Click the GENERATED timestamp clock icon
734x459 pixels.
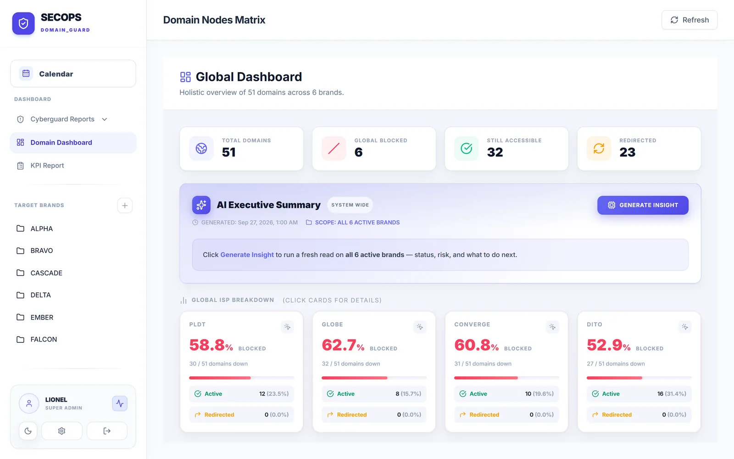click(x=195, y=223)
